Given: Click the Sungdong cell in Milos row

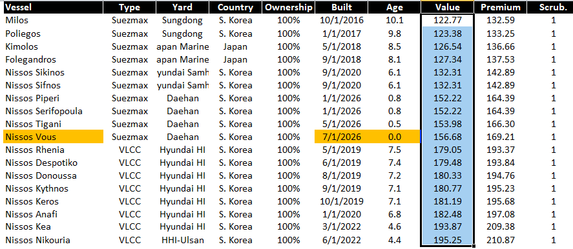Looking at the screenshot, I should tap(182, 21).
